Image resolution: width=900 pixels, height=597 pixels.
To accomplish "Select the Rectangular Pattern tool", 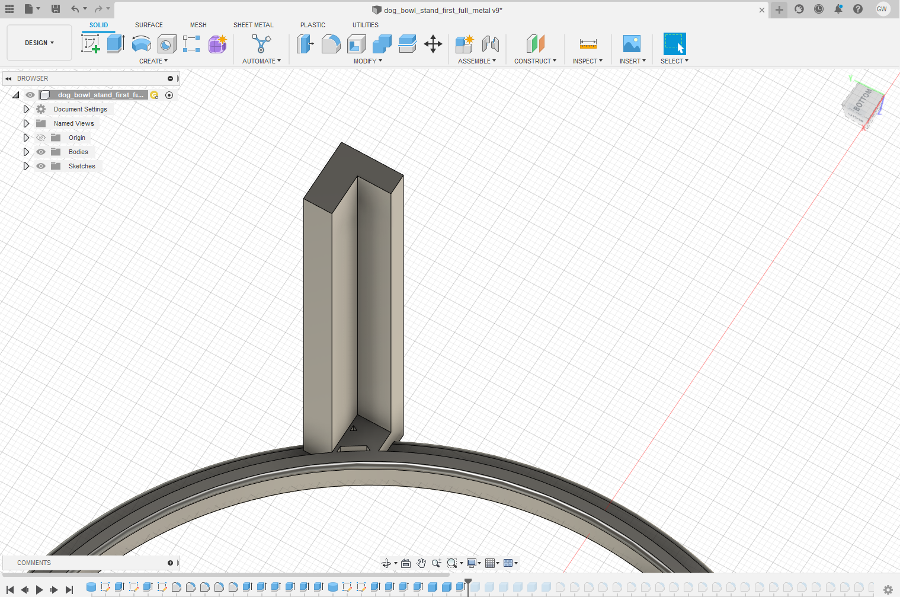I will (x=191, y=44).
